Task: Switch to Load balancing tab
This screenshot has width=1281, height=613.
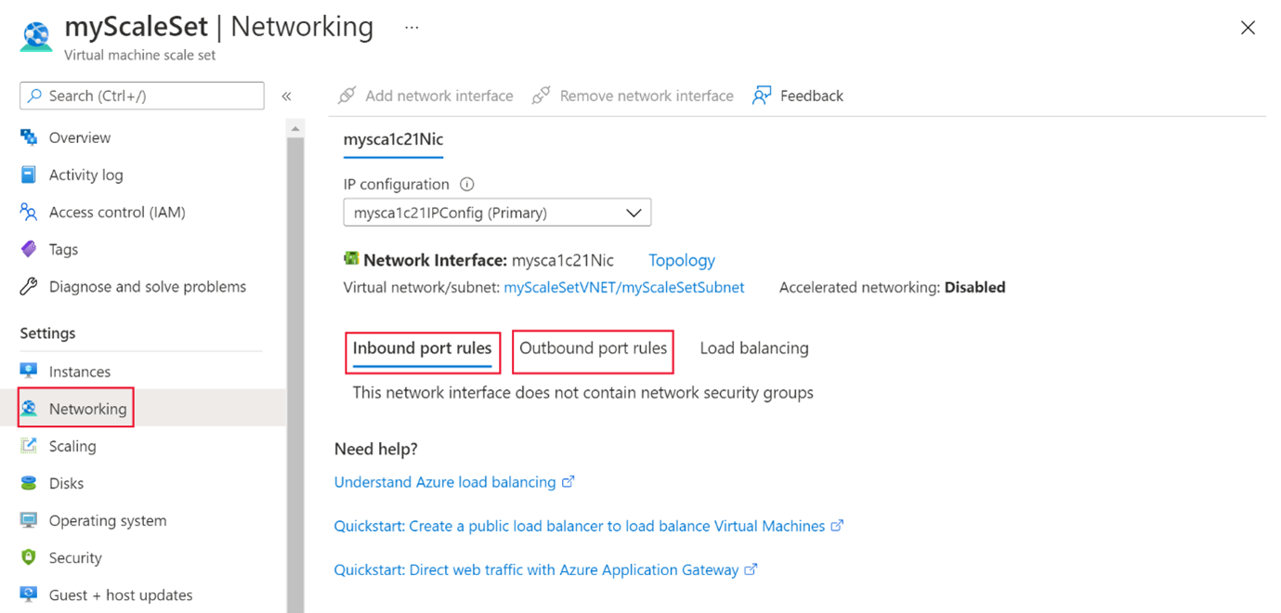Action: pyautogui.click(x=754, y=348)
